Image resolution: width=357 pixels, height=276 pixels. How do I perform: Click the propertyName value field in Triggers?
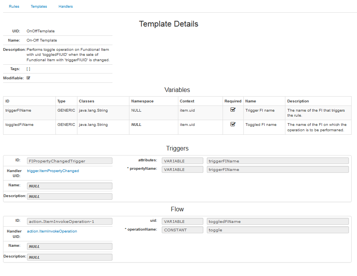[x=277, y=169]
